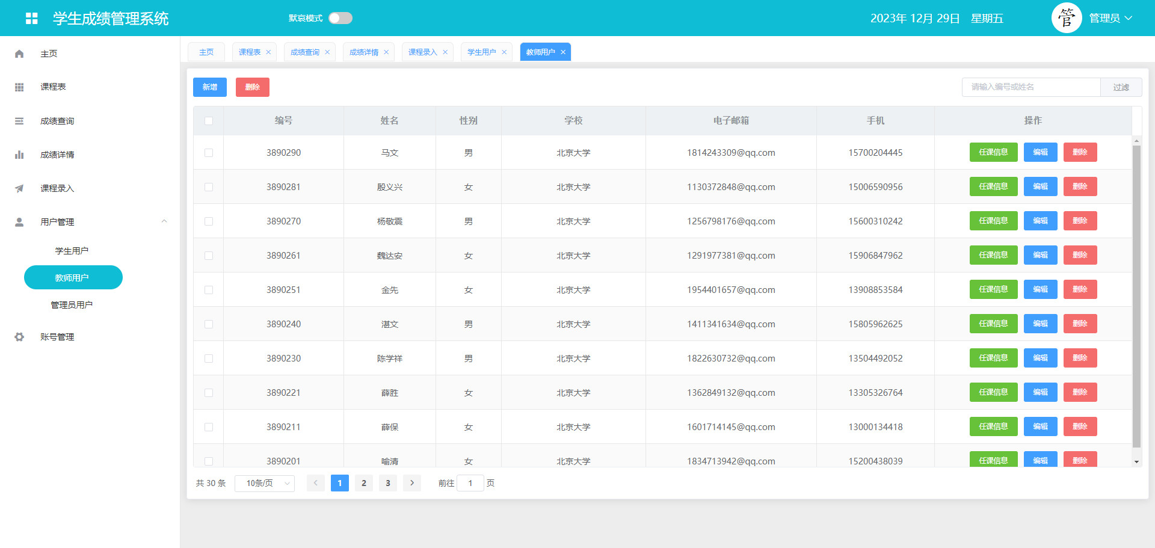The width and height of the screenshot is (1155, 548).
Task: Click email 1411341634@qq.com
Action: [731, 324]
